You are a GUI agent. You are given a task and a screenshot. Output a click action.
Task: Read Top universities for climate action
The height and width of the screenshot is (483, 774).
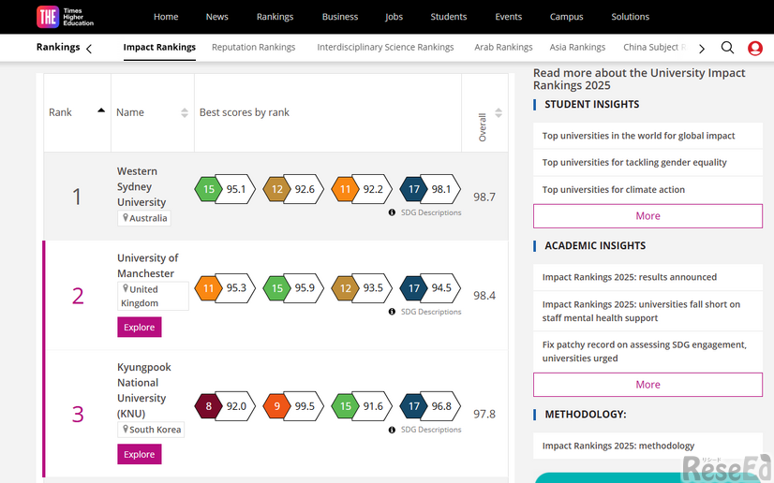pos(614,189)
